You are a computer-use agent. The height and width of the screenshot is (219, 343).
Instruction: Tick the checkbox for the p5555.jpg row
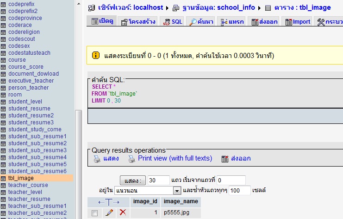pyautogui.click(x=95, y=213)
